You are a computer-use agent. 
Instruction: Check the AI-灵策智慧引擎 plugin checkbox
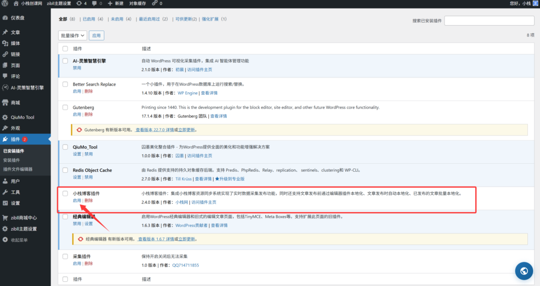pyautogui.click(x=65, y=61)
